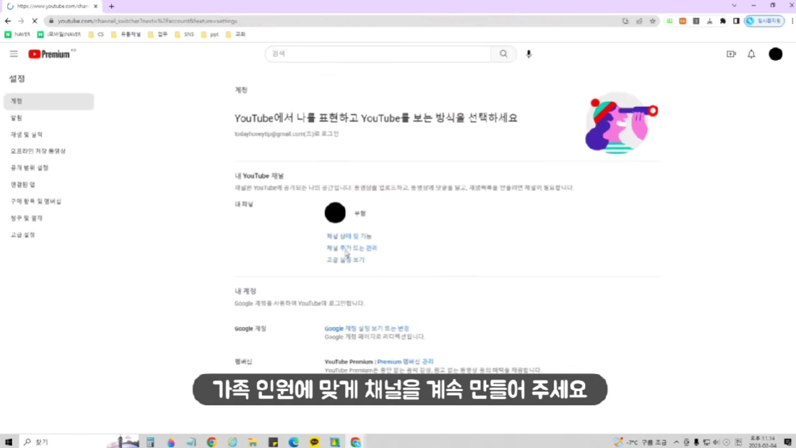Click the install/download icon in address bar
Image resolution: width=796 pixels, height=448 pixels.
pos(626,21)
